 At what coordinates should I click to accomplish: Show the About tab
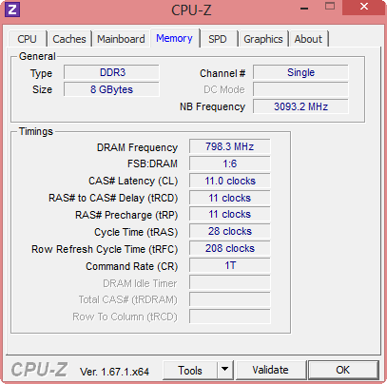(x=308, y=39)
